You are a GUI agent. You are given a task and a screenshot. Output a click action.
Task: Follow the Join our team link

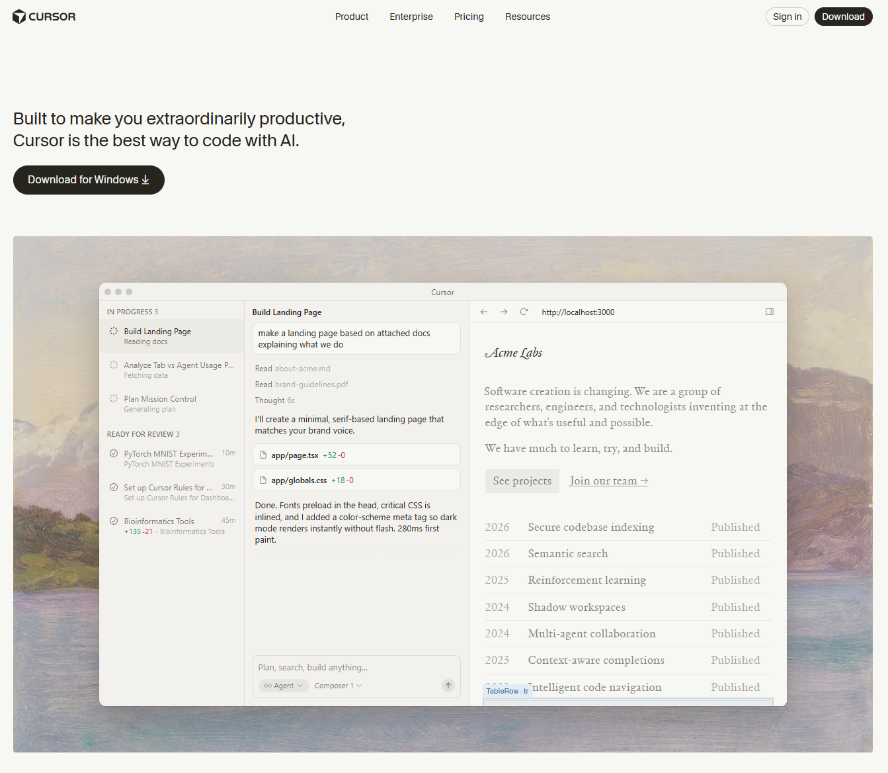pos(608,480)
